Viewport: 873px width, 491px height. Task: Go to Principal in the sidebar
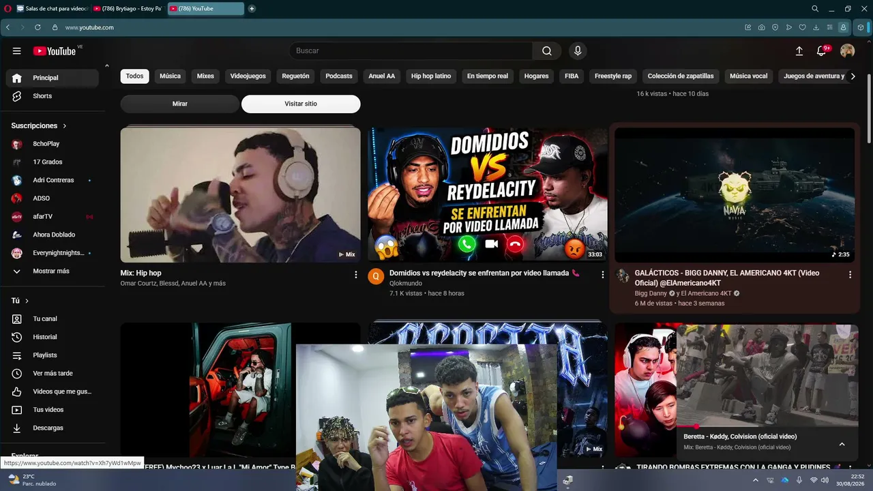(52, 78)
